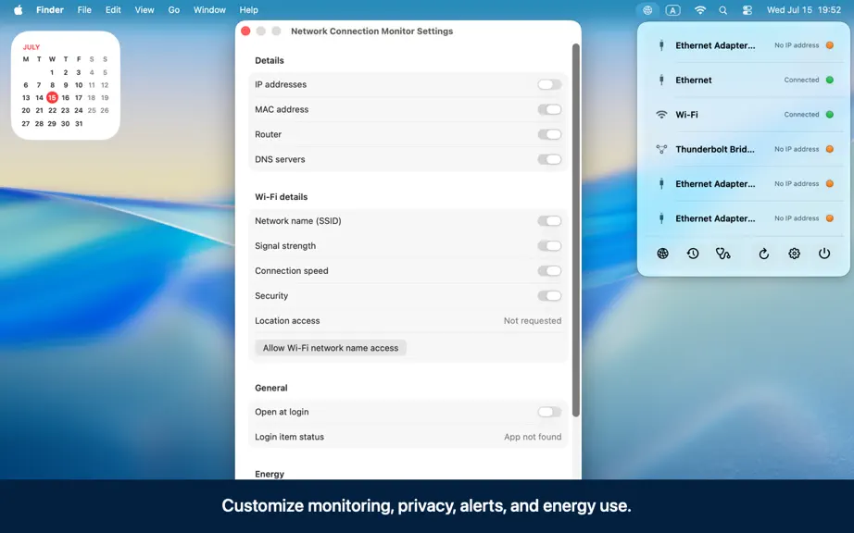The image size is (854, 533).
Task: Toggle the Security switch
Action: 549,296
